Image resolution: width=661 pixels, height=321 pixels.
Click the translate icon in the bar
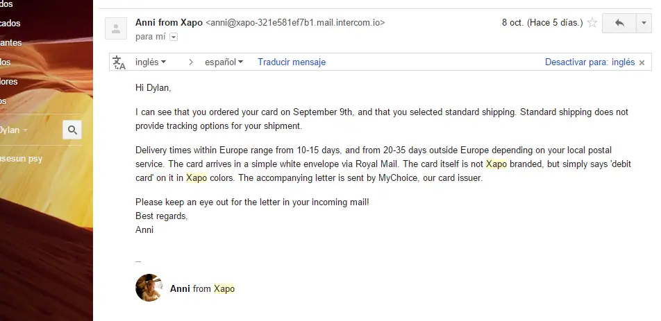119,62
